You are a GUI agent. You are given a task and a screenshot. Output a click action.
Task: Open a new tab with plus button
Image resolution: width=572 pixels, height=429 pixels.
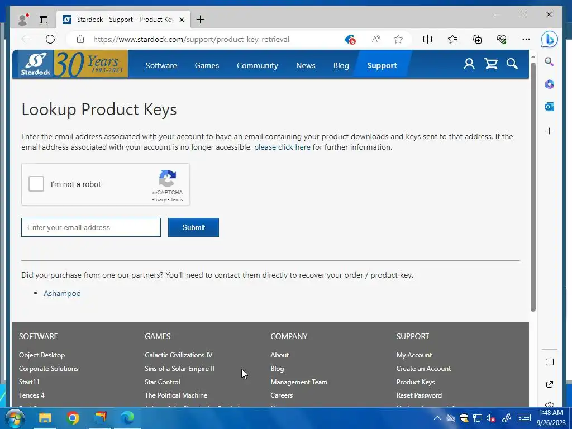[x=201, y=20]
